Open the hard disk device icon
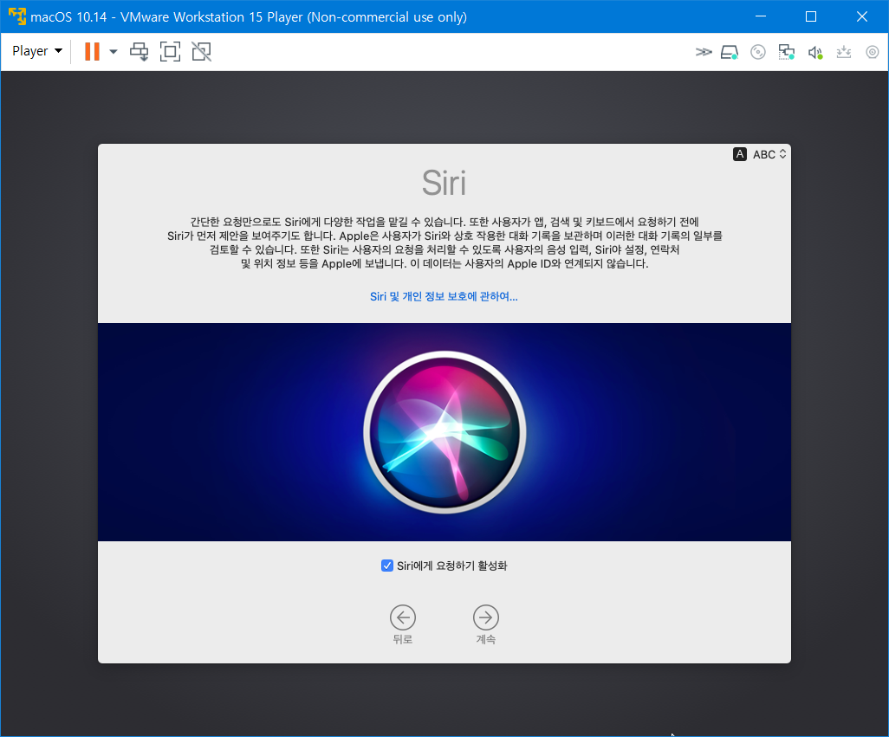 pos(730,52)
